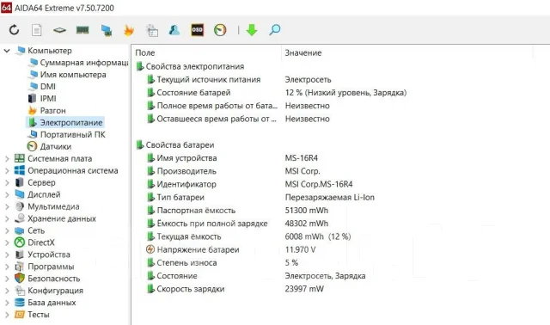Open the OSD panel icon
This screenshot has width=550, height=325.
tap(197, 30)
